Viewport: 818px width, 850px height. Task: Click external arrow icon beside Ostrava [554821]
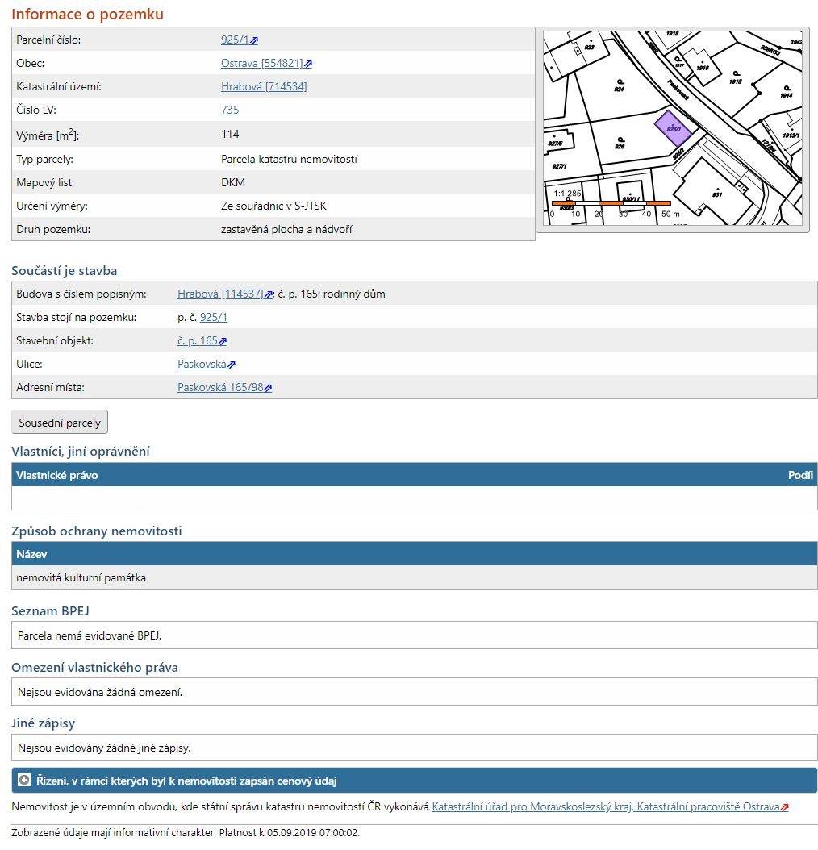[308, 64]
